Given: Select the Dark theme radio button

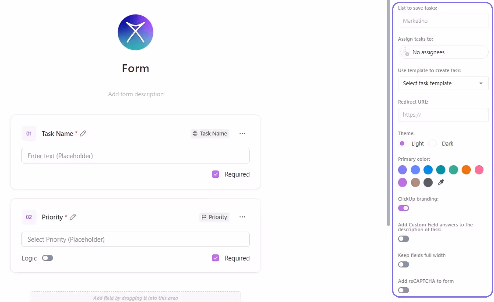Looking at the screenshot, I should tap(433, 143).
